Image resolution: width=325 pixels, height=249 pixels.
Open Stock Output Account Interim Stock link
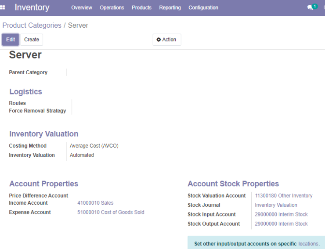point(281,224)
